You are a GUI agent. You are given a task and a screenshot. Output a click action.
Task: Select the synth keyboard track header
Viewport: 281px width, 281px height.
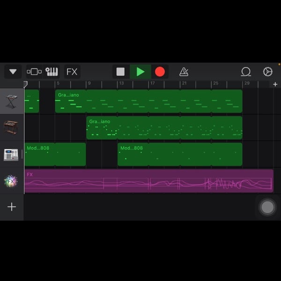click(x=11, y=101)
